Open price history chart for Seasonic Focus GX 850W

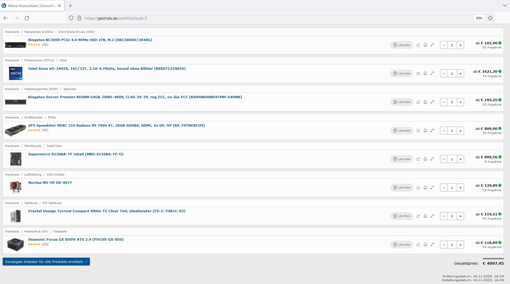[418, 245]
